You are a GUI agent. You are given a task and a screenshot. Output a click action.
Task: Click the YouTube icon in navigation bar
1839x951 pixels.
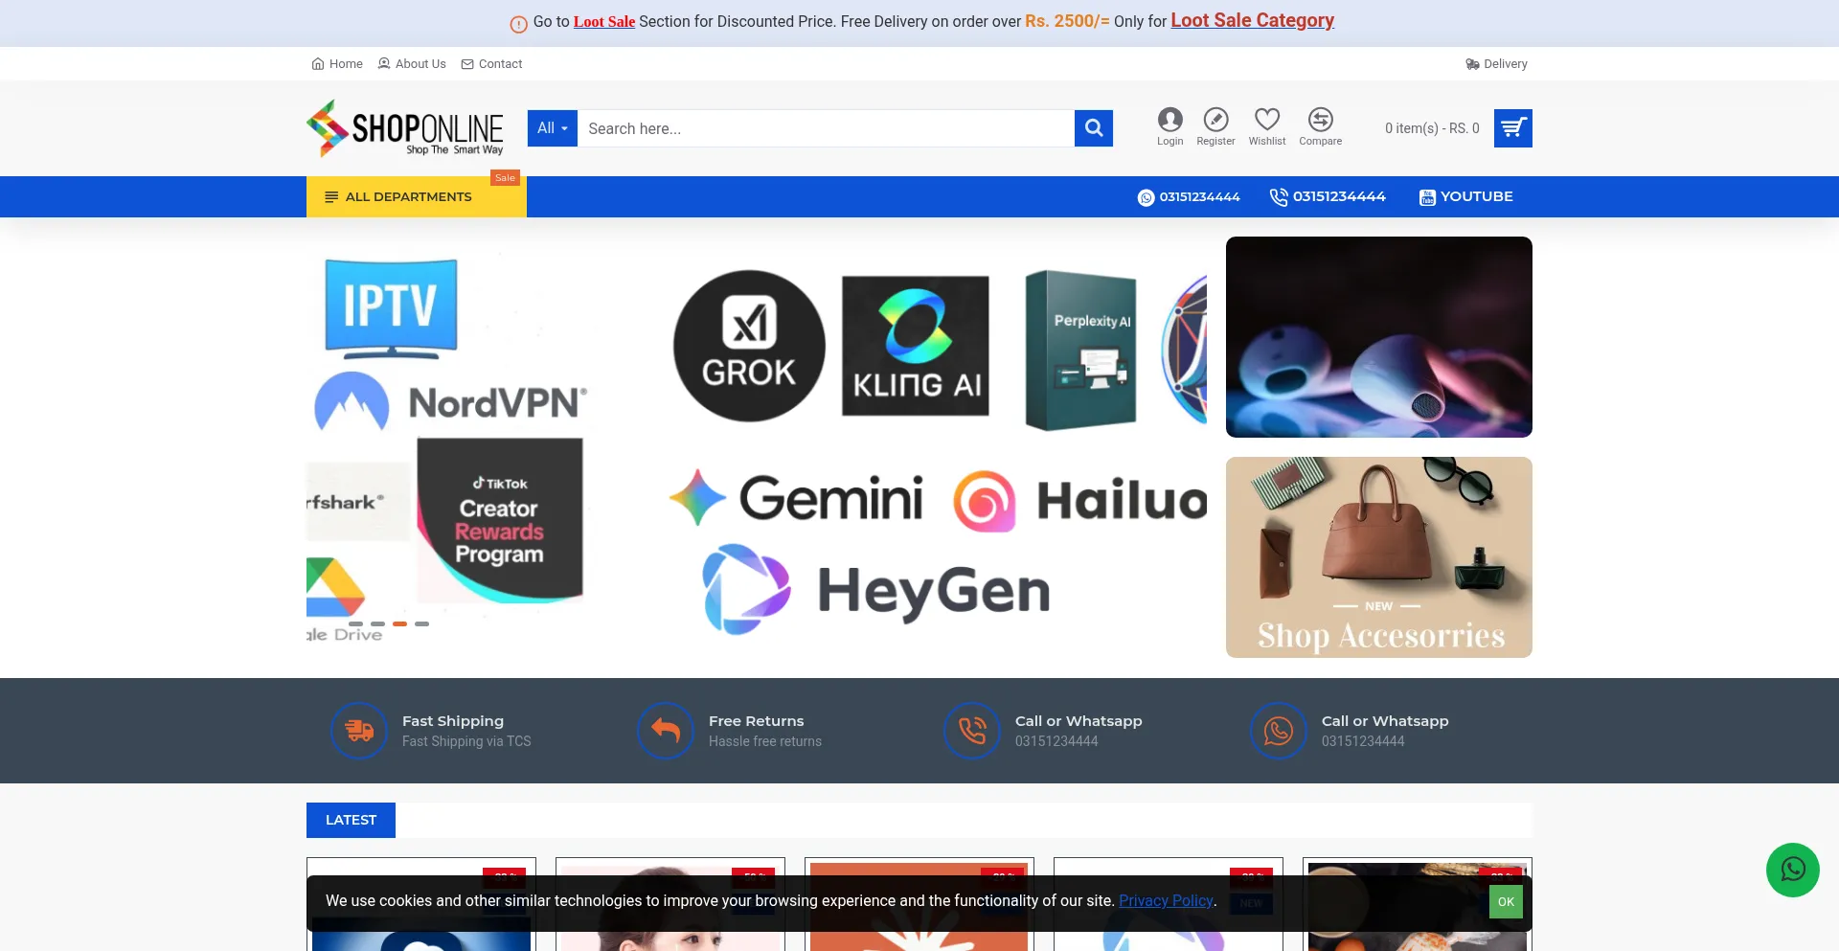1427,197
